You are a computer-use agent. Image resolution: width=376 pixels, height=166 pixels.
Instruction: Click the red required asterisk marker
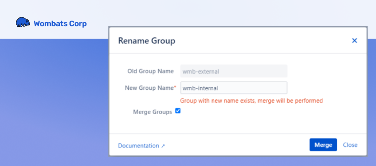175,88
